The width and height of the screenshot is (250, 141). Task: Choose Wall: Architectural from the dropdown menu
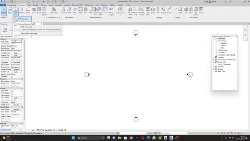pos(22,24)
